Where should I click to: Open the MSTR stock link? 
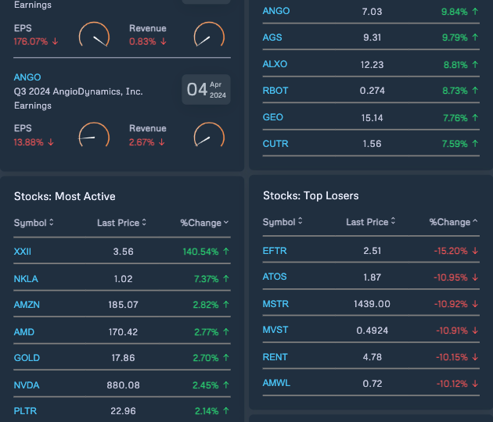[275, 304]
